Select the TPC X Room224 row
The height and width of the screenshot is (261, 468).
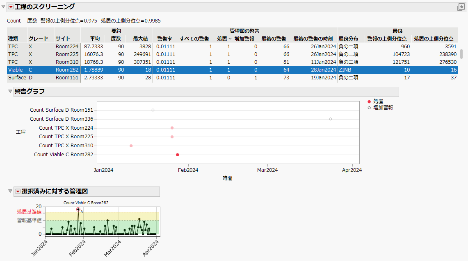pyautogui.click(x=233, y=46)
